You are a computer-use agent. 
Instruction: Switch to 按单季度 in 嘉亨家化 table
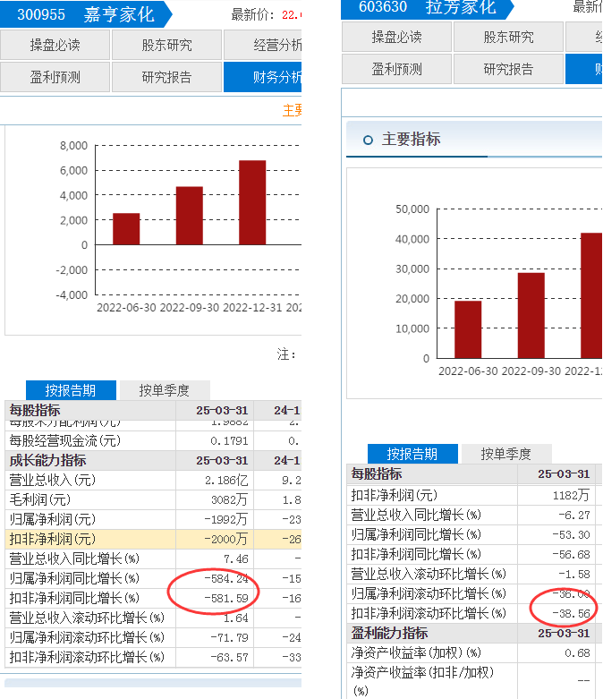pos(165,390)
